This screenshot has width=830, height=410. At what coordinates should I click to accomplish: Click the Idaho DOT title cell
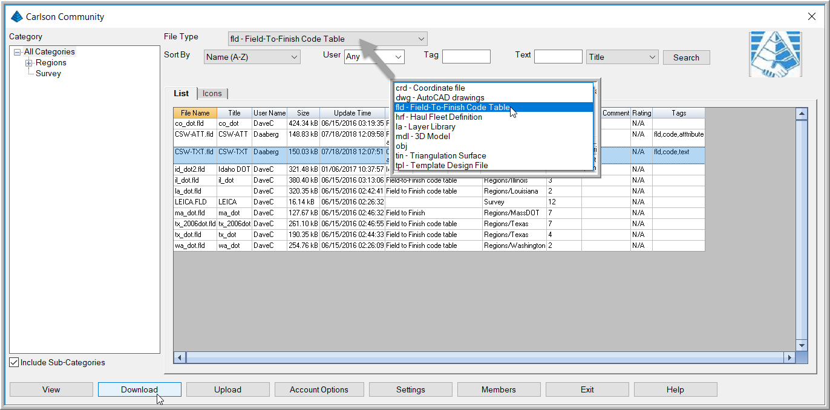pyautogui.click(x=235, y=169)
